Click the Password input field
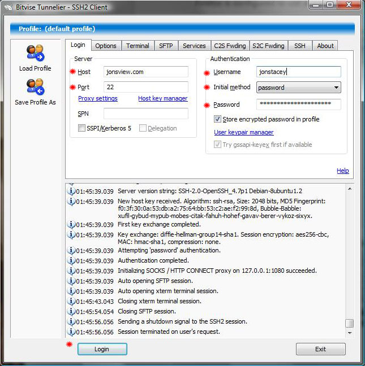 tap(299, 104)
